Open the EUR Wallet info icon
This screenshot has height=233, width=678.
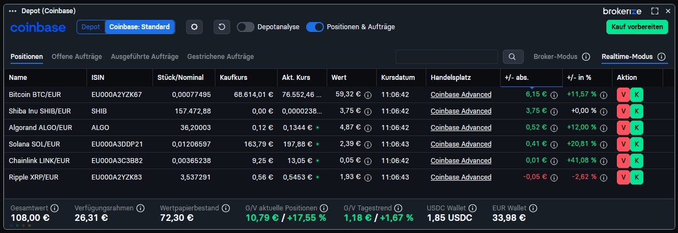click(x=533, y=208)
